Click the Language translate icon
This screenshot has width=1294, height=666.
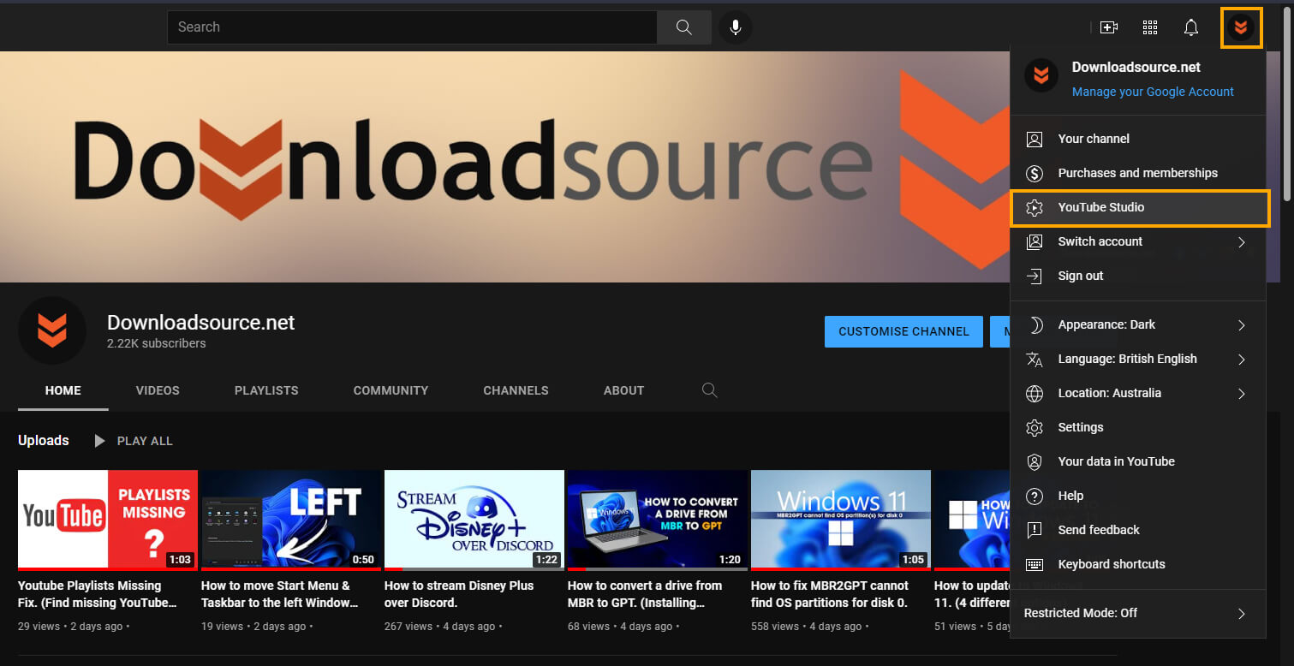(1035, 359)
